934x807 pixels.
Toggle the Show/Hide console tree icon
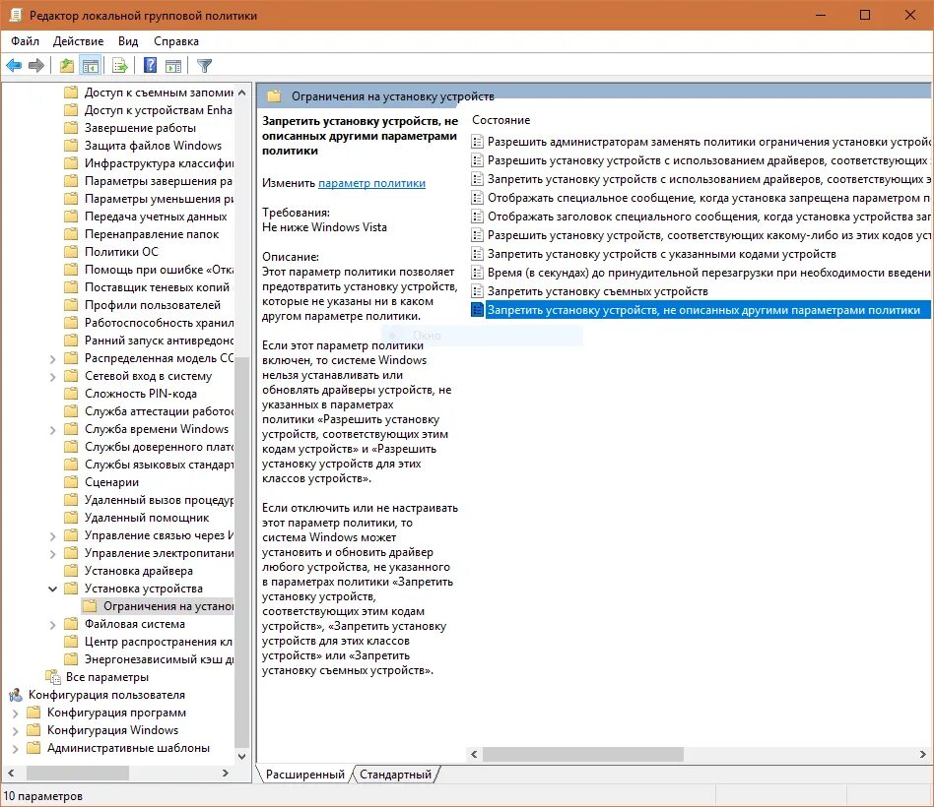pyautogui.click(x=91, y=66)
